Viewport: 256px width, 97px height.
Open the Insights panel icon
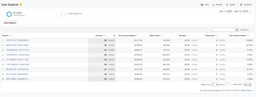[x=241, y=5]
